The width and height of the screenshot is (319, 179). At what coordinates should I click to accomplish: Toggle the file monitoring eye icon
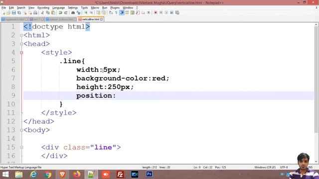click(149, 13)
